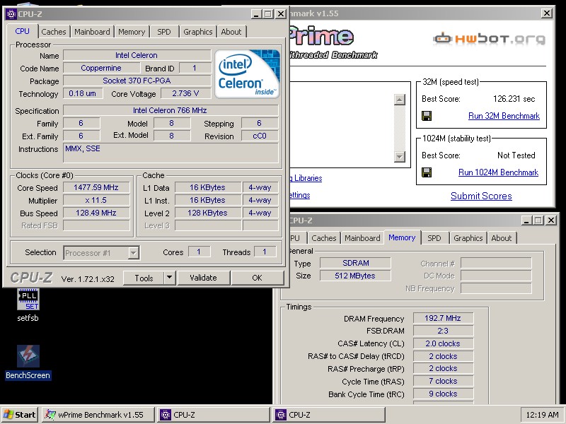Close the wPrime Benchmark window

pyautogui.click(x=547, y=13)
